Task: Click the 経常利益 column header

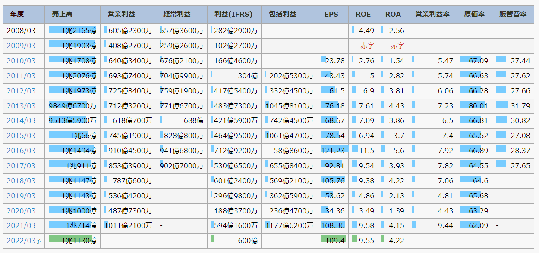Action: (x=182, y=15)
